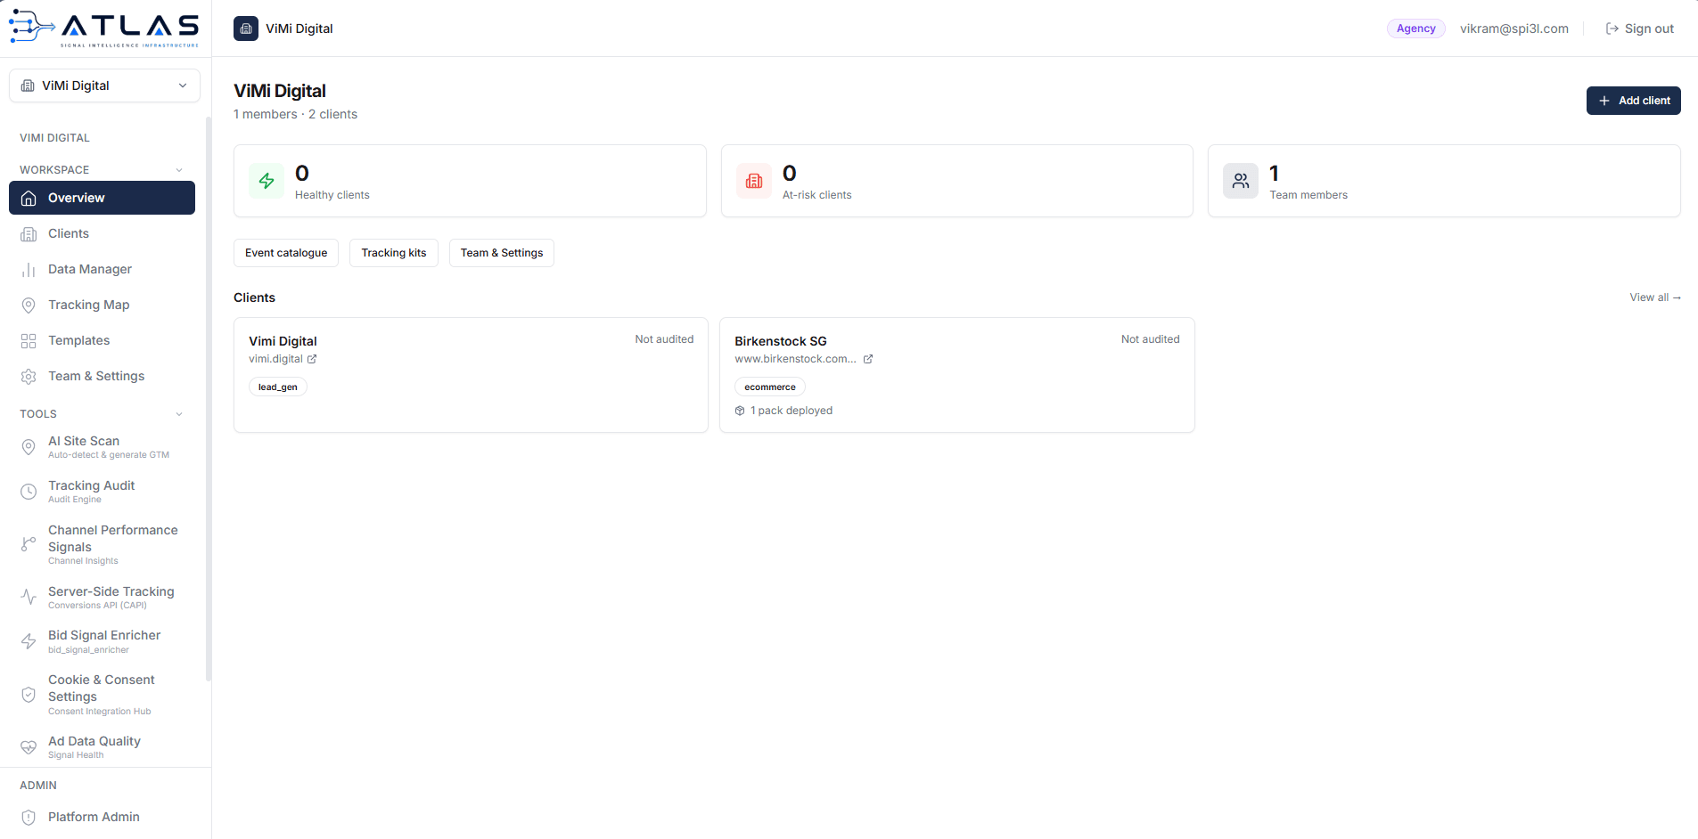The width and height of the screenshot is (1698, 839).
Task: Open Tracking Audit tool
Action: tap(102, 492)
